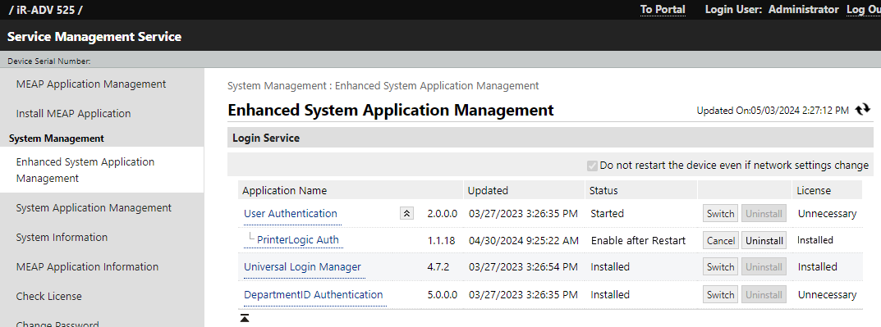Click version '1.1.18' of PrinterLogic Auth
881x327 pixels.
[x=443, y=241]
